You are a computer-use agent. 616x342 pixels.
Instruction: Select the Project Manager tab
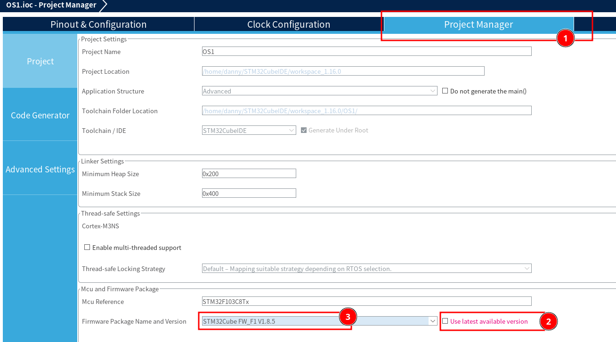pos(478,24)
